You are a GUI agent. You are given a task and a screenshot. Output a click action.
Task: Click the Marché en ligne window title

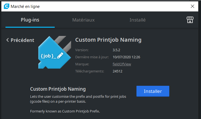click(x=25, y=7)
